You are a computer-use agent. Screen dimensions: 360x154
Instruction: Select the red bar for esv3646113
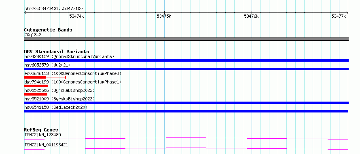pyautogui.click(x=45, y=77)
